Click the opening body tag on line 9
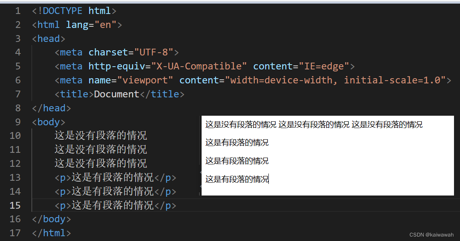 pos(48,122)
